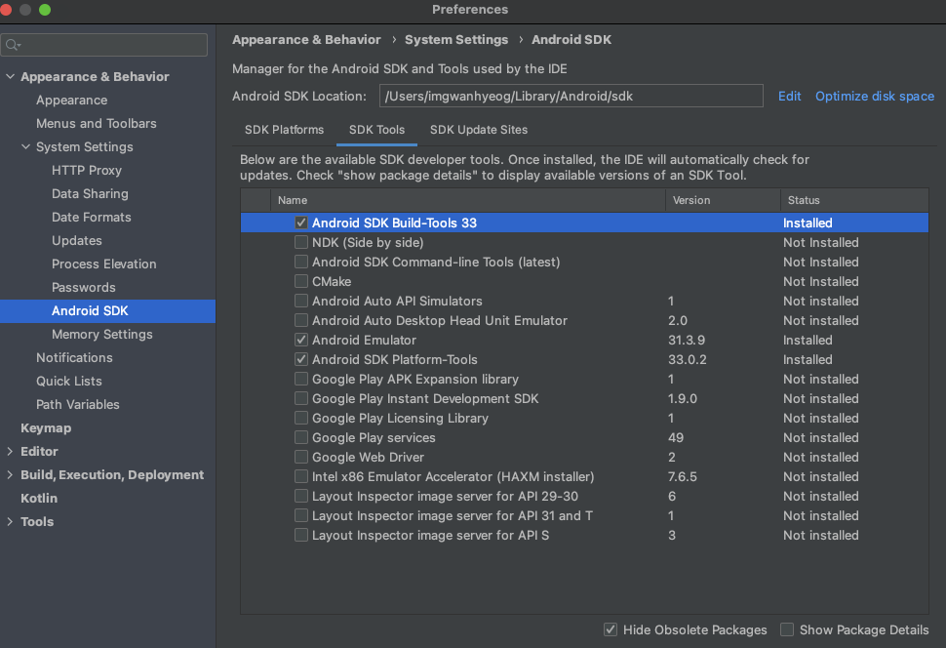Open Process Elevation settings
This screenshot has height=648, width=946.
(103, 263)
